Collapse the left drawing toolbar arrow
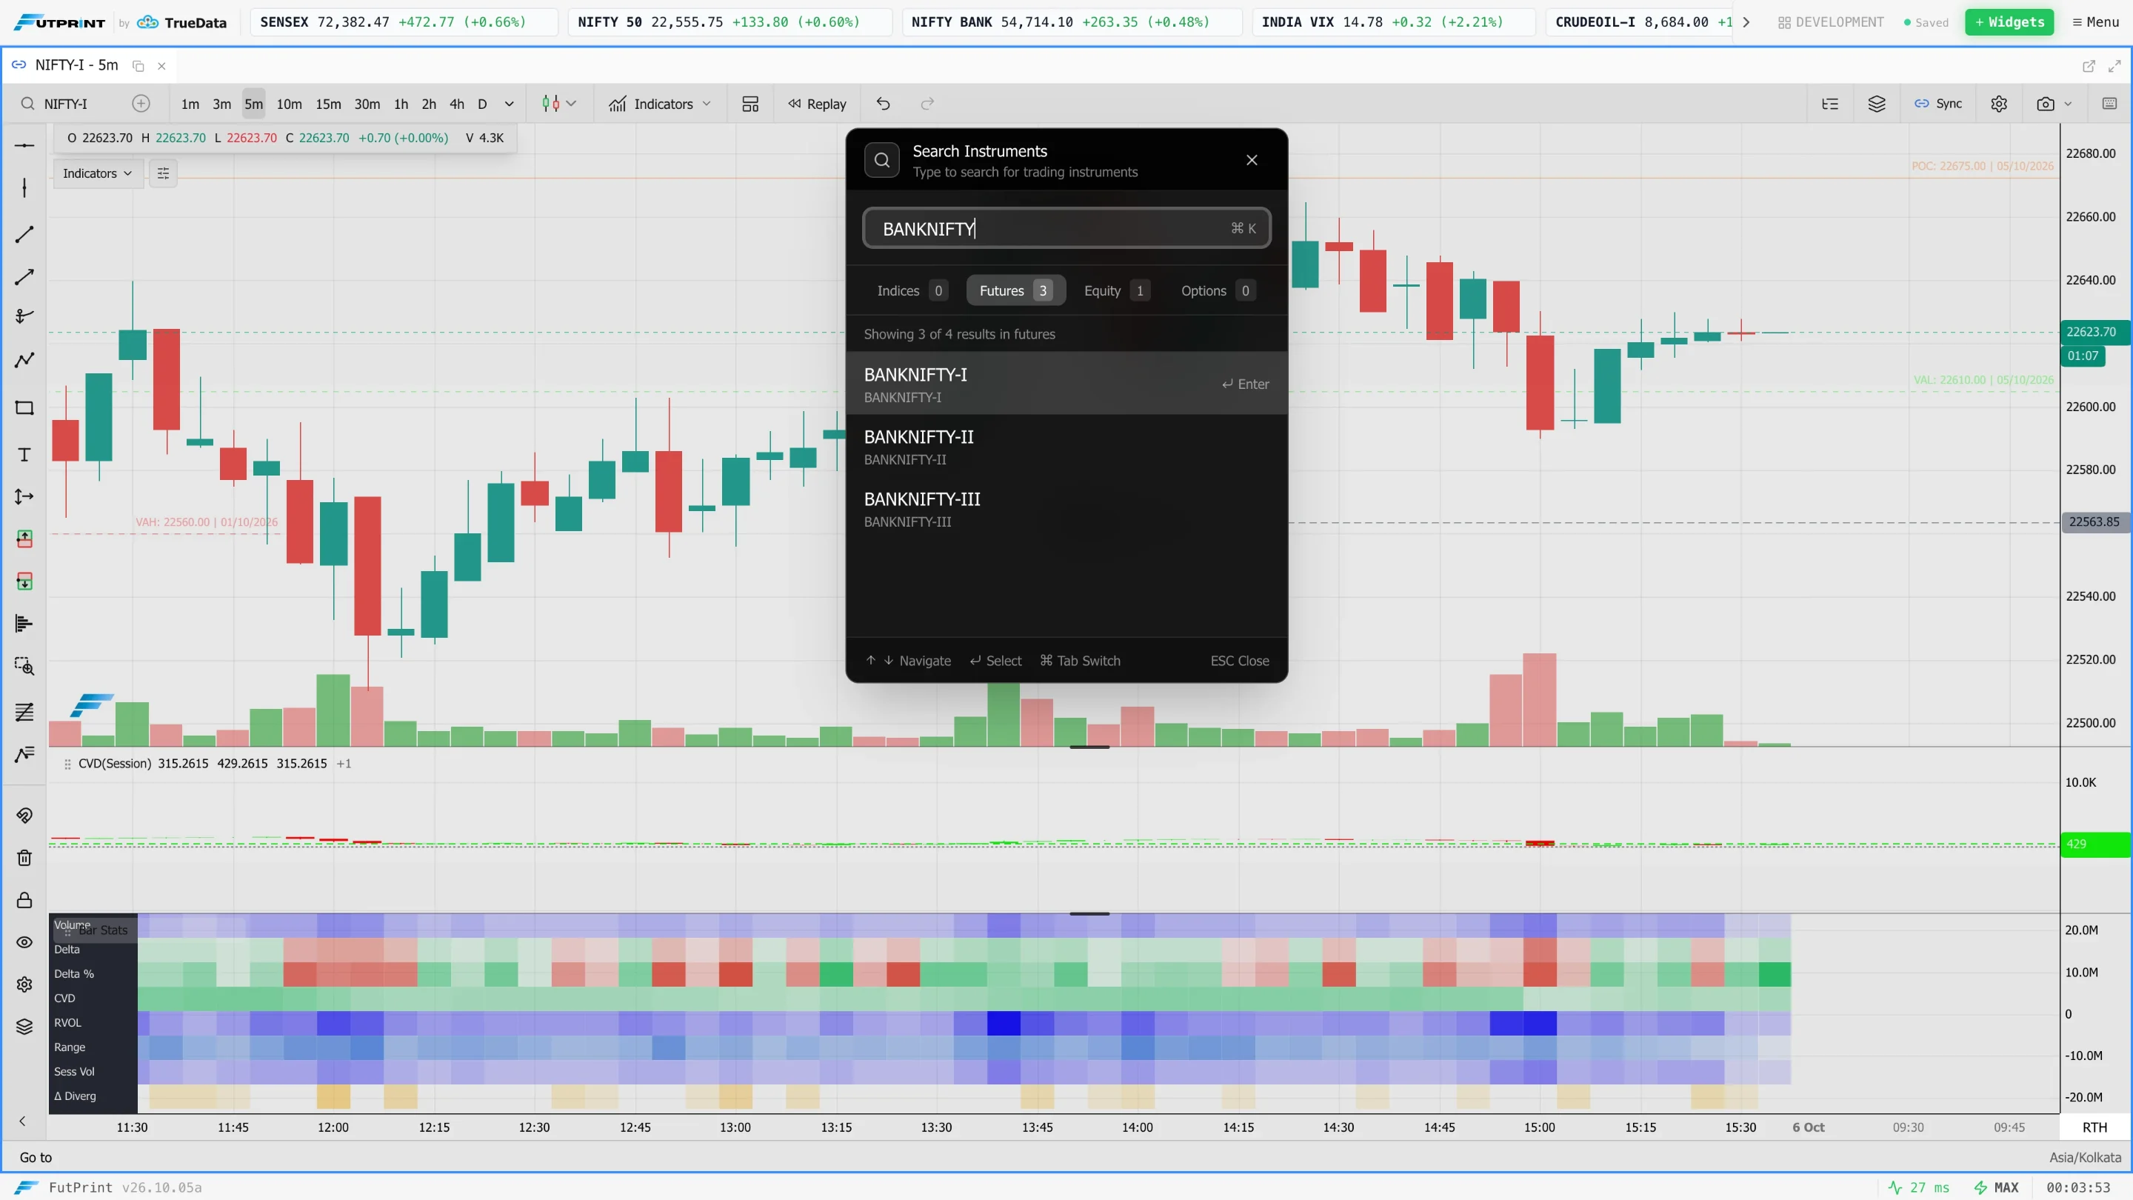The image size is (2133, 1200). [x=22, y=1121]
